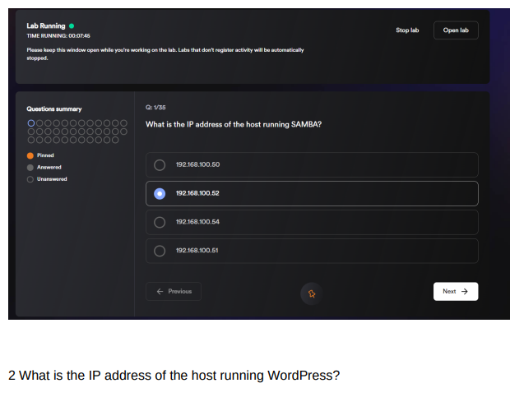Click the green Lab Running status dot
Viewport: 510px width, 397px height.
tap(72, 25)
